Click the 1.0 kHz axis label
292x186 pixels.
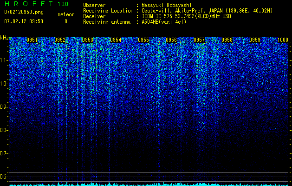click(4, 84)
